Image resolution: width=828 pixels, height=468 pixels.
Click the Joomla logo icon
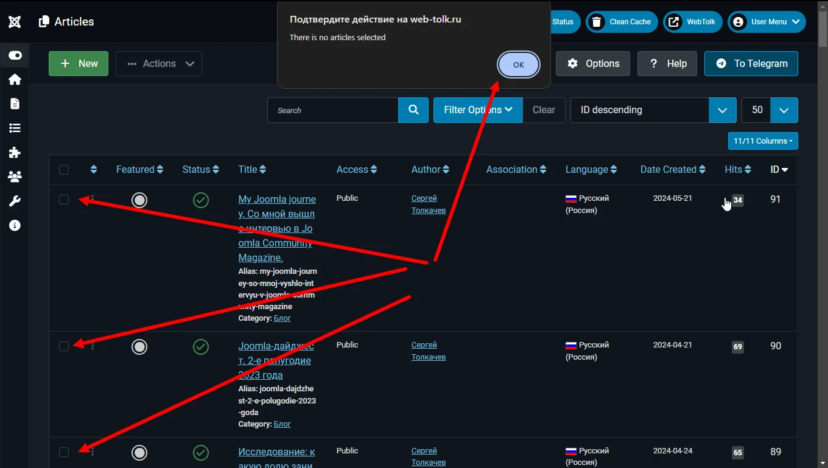(x=15, y=22)
